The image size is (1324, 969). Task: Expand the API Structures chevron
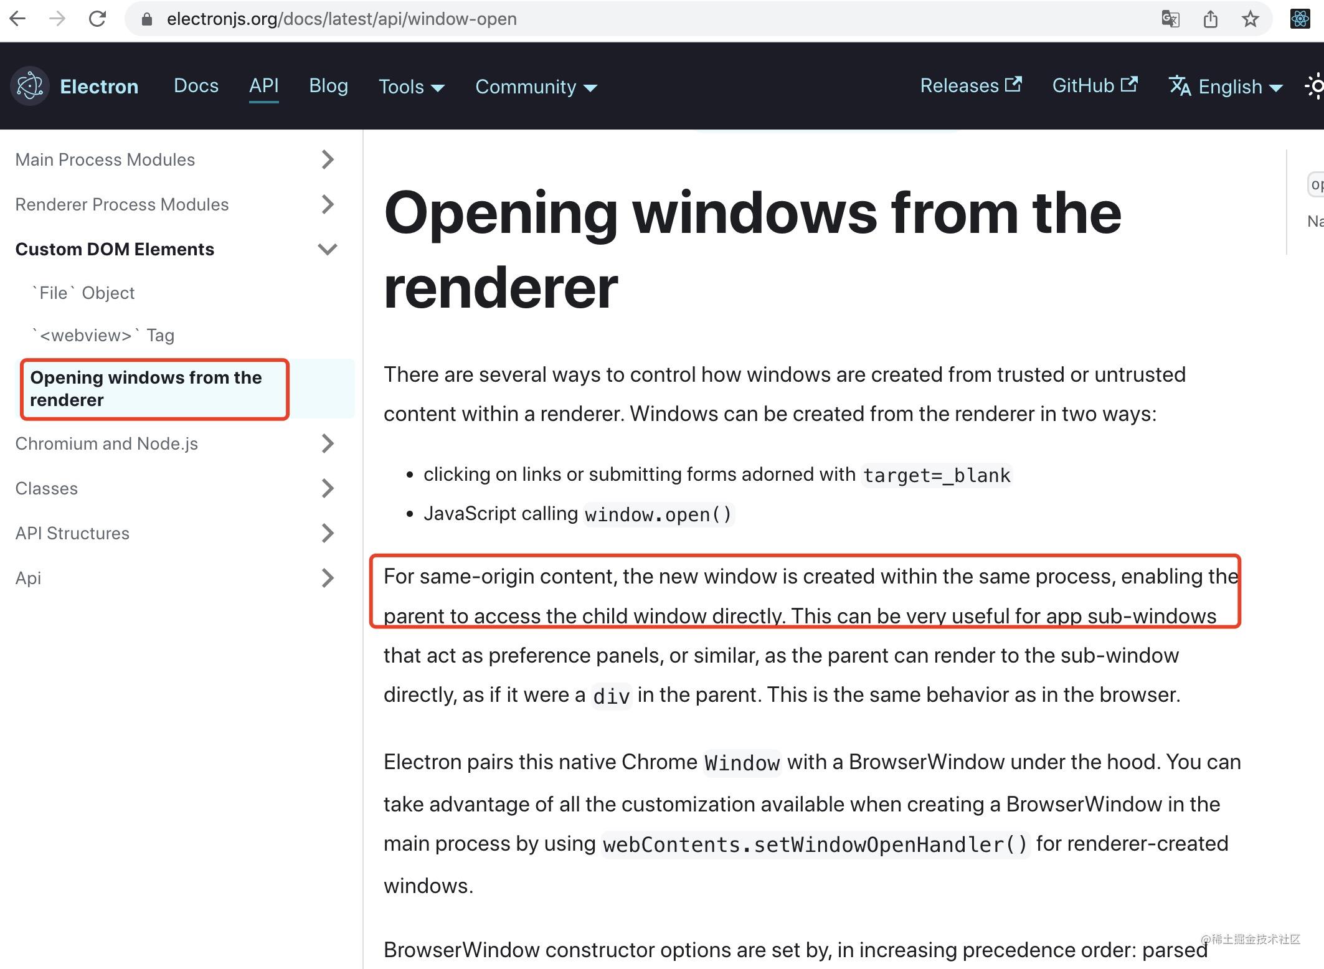click(328, 533)
